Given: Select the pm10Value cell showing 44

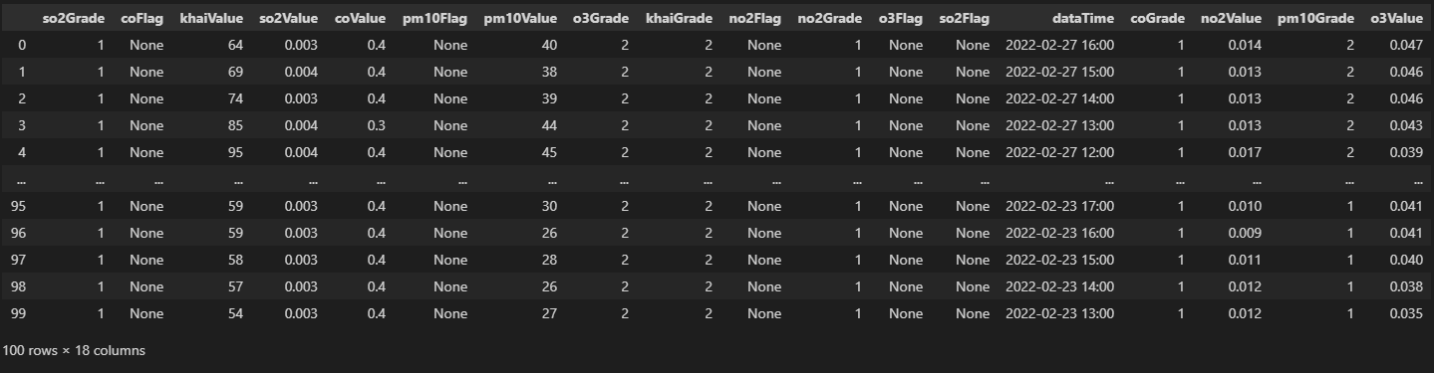Looking at the screenshot, I should [549, 125].
